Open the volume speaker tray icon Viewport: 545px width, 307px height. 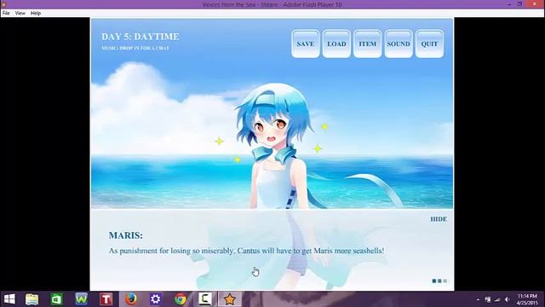pyautogui.click(x=508, y=299)
